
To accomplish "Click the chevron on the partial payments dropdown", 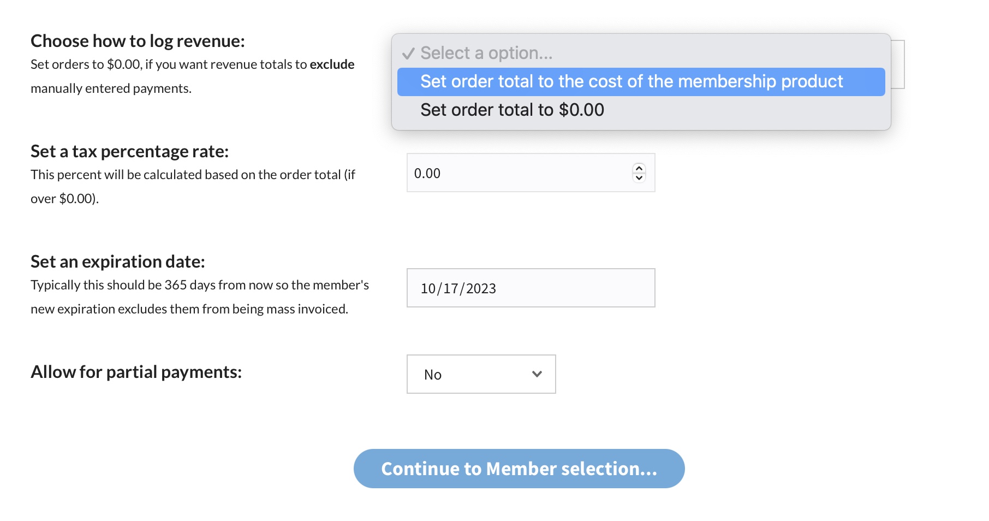I will coord(537,374).
